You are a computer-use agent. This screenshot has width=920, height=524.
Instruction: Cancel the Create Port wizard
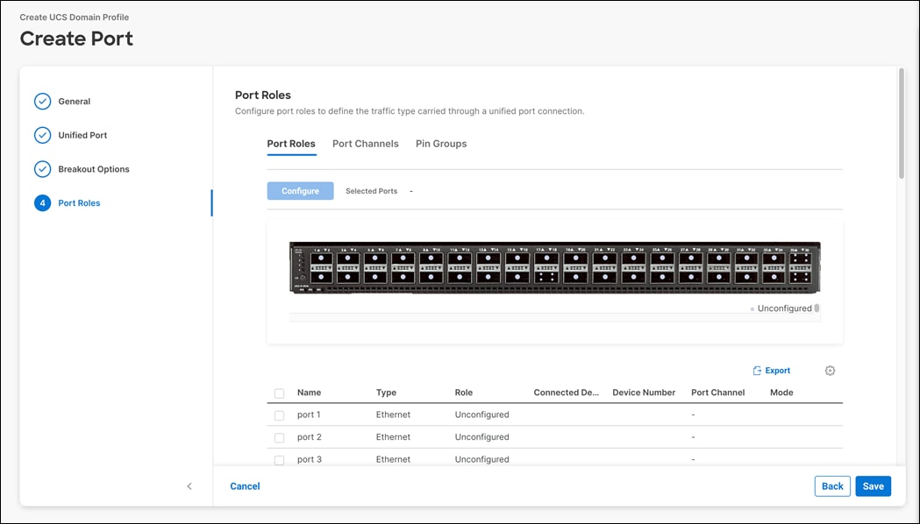tap(245, 485)
